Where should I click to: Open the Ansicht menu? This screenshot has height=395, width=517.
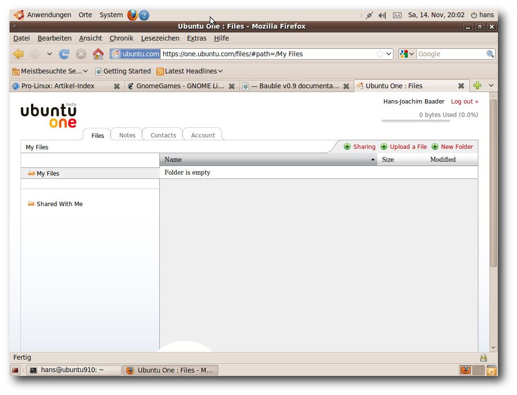pyautogui.click(x=90, y=38)
